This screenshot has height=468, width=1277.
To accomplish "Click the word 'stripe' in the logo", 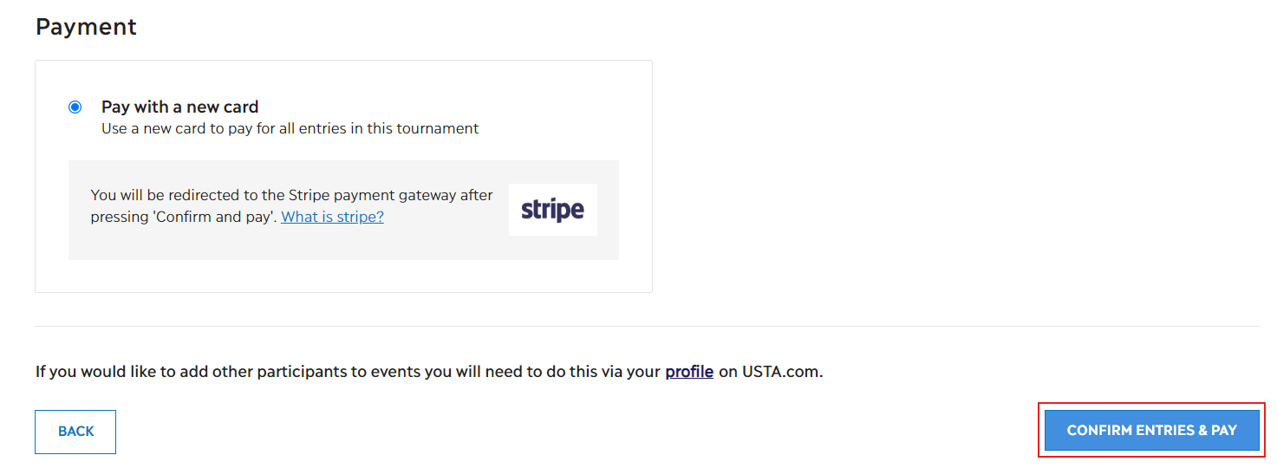I will (x=553, y=210).
